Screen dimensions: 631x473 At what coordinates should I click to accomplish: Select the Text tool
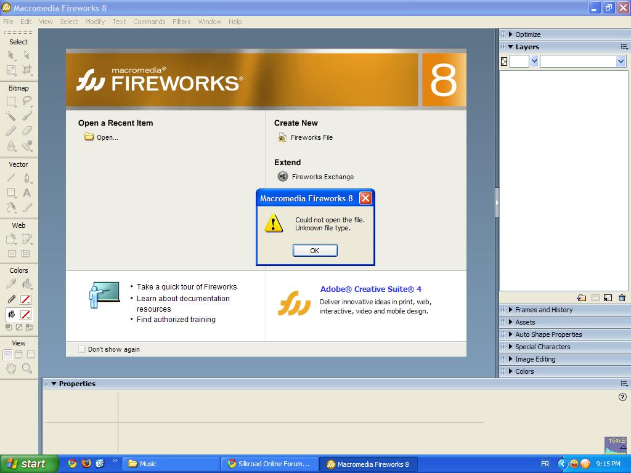26,193
